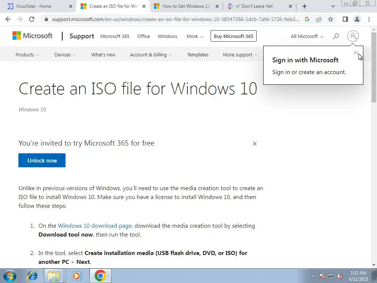
Task: Expand Account & billing menu
Action: pyautogui.click(x=151, y=55)
